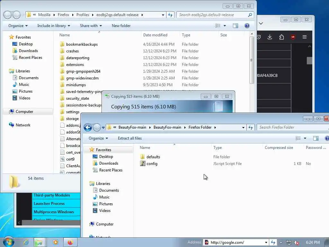Image resolution: width=329 pixels, height=247 pixels.
Task: Open Firefox downloads arrow icon
Action: pos(270,37)
